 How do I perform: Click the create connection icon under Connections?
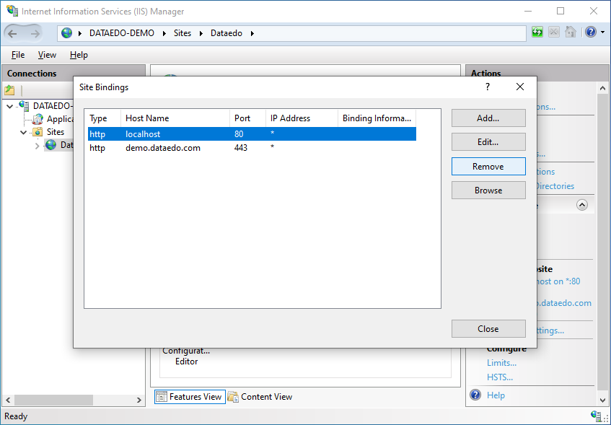click(9, 90)
